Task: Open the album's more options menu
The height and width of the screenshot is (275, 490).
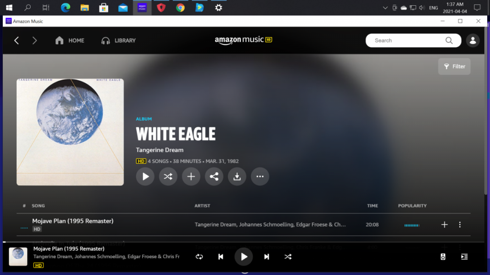Action: pos(260,177)
